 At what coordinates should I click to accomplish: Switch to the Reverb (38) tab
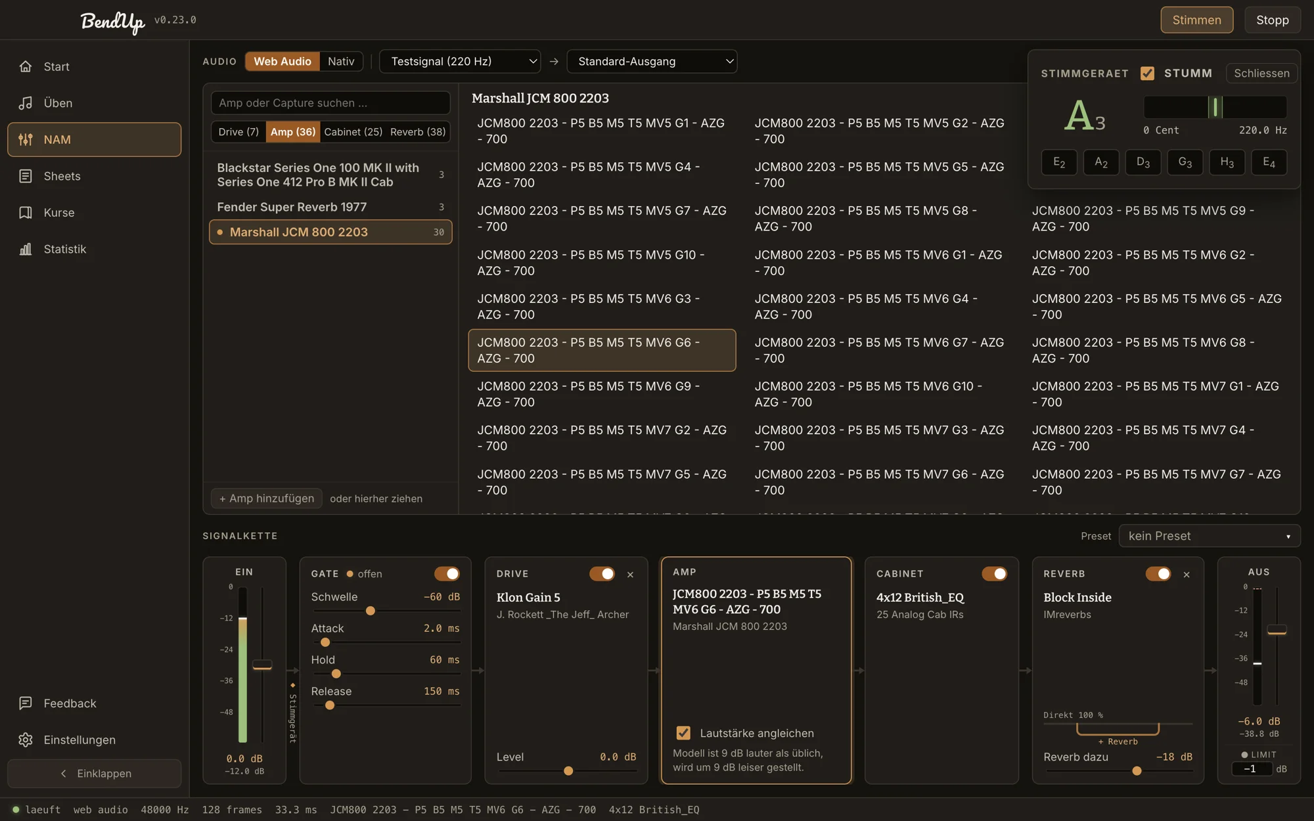pyautogui.click(x=418, y=132)
